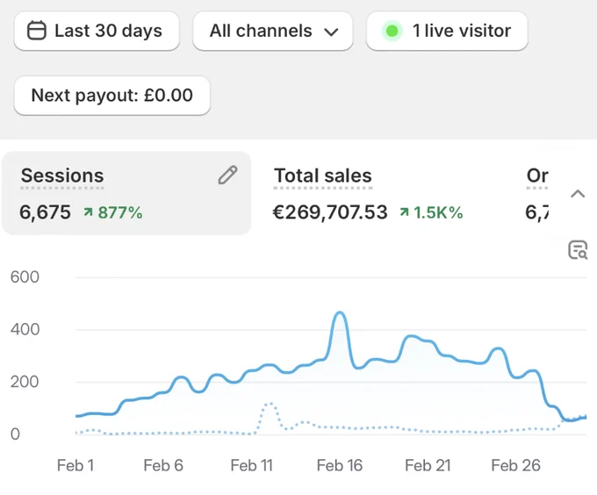
Task: Click the Feb 21 axis label
Action: pyautogui.click(x=428, y=465)
